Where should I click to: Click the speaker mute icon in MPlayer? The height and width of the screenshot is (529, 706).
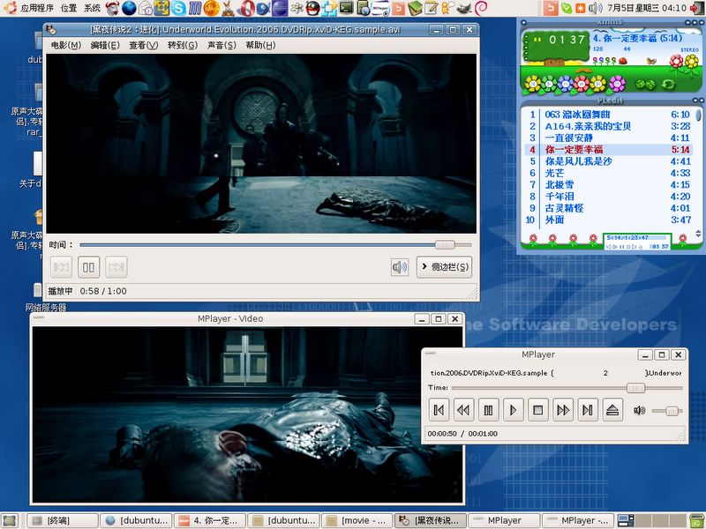[639, 410]
